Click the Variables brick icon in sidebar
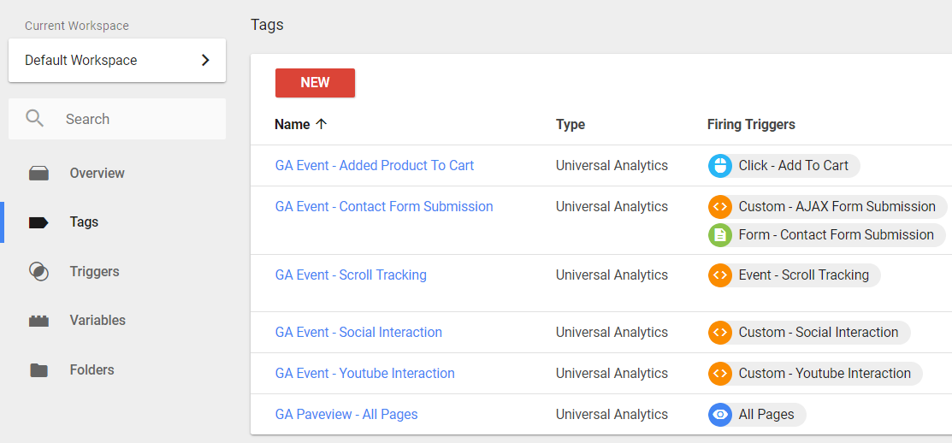Screen dimensions: 952x443 point(38,321)
